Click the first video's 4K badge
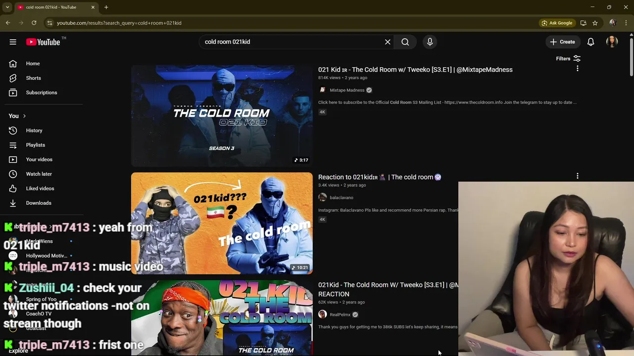Image resolution: width=634 pixels, height=356 pixels. click(322, 112)
